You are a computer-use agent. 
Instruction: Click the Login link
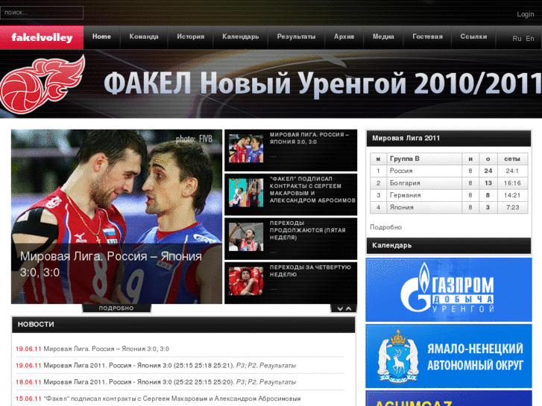coord(526,14)
